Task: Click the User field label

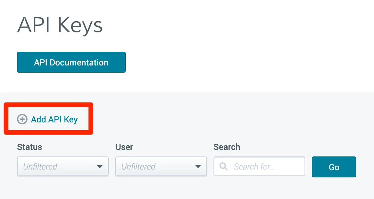Action: [124, 147]
